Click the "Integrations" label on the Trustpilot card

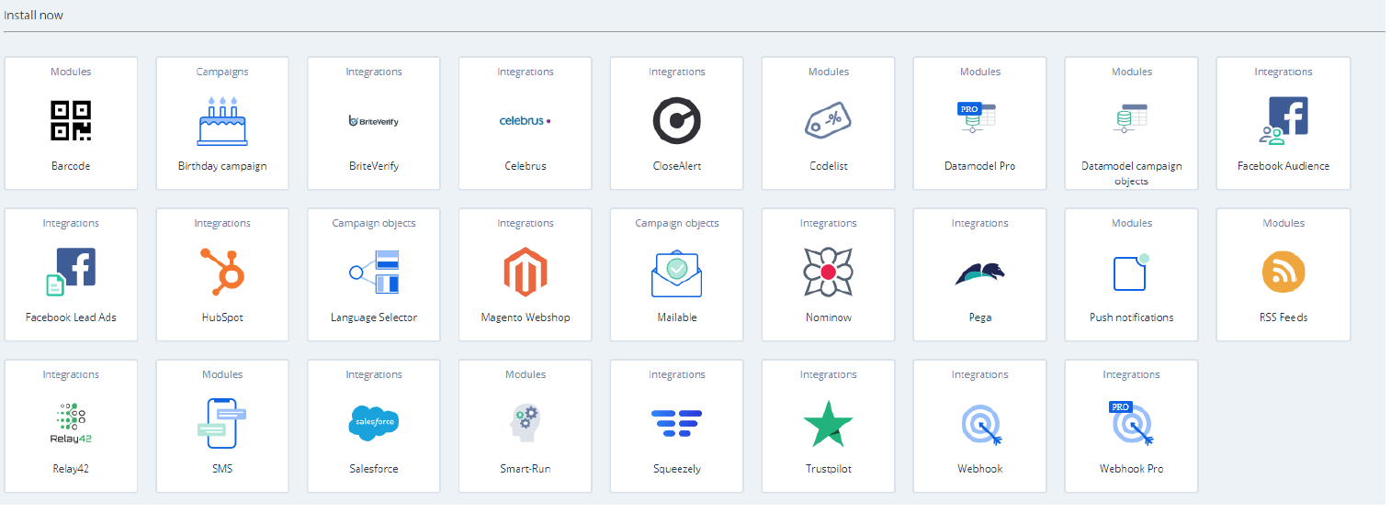coord(829,375)
